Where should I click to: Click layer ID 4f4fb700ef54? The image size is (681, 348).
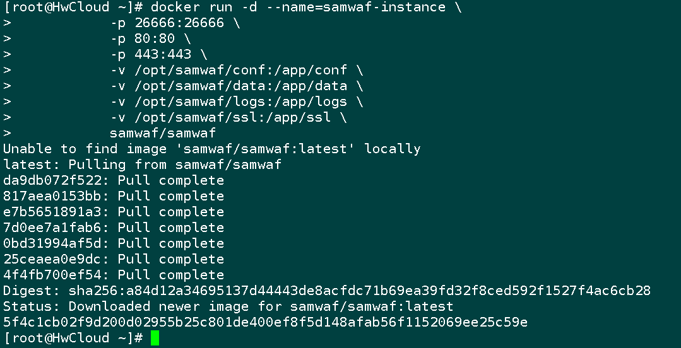[52, 275]
